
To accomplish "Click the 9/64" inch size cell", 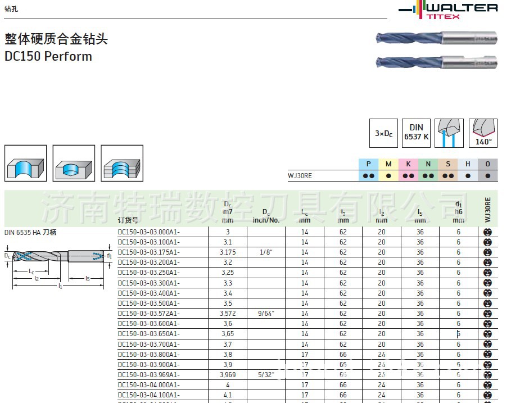I will [x=266, y=314].
